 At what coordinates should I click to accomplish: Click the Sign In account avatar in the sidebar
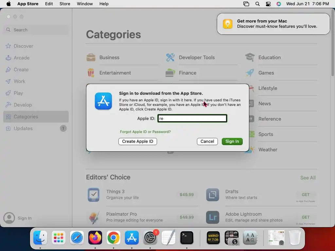9,218
